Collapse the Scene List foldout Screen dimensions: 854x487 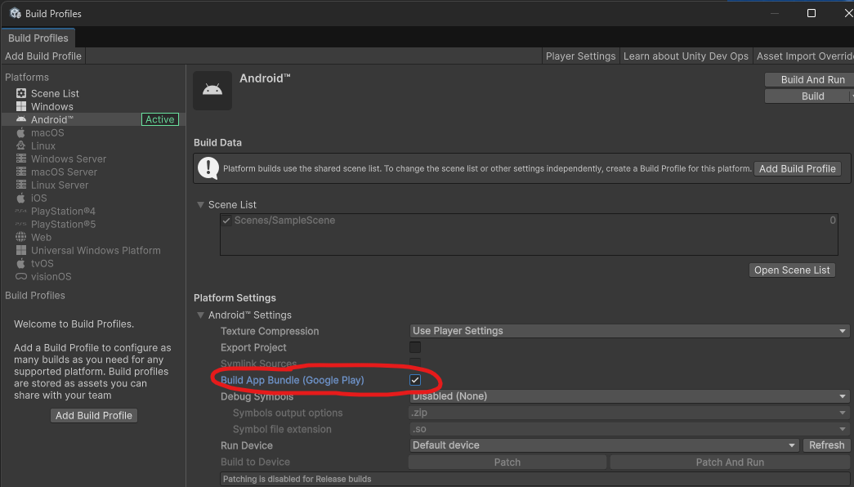(200, 205)
